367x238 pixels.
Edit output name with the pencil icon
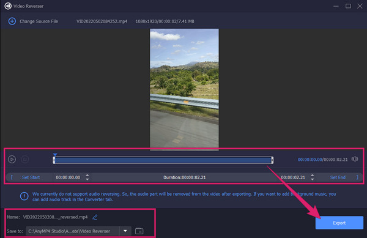(x=95, y=217)
